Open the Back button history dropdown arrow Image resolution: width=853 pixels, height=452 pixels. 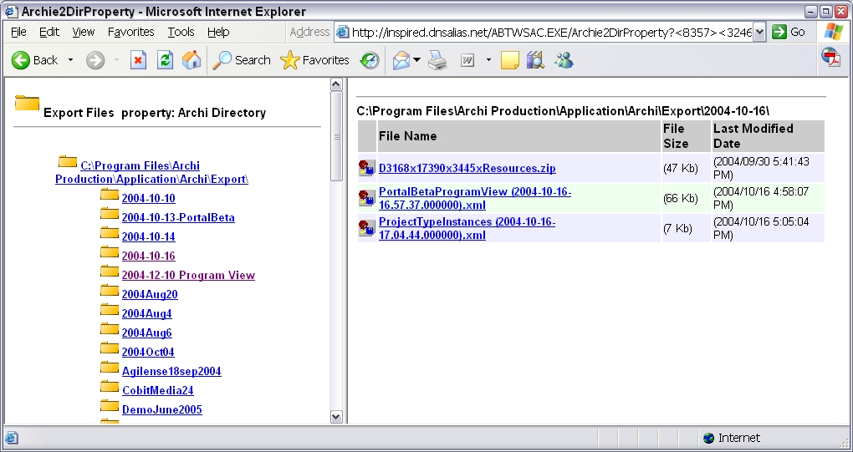[70, 60]
